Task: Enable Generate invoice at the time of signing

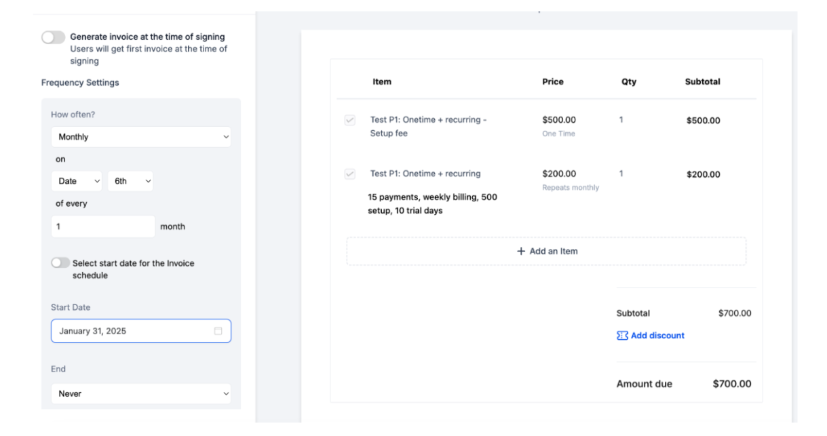Action: (x=53, y=37)
